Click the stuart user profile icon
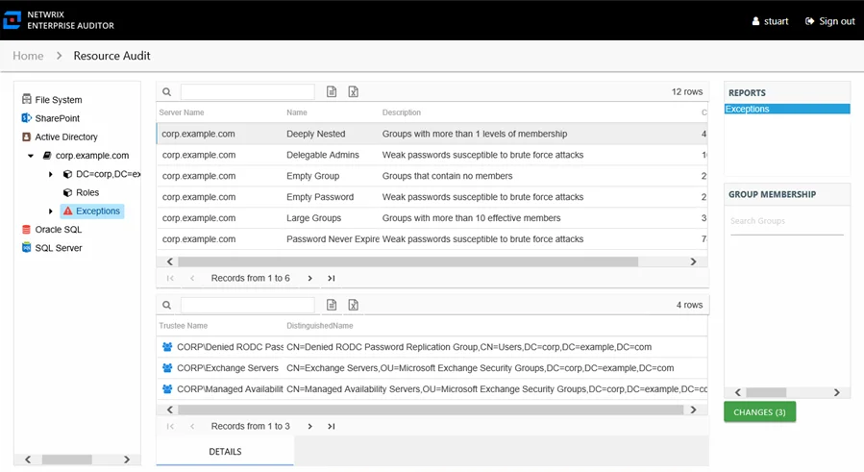 pos(755,21)
